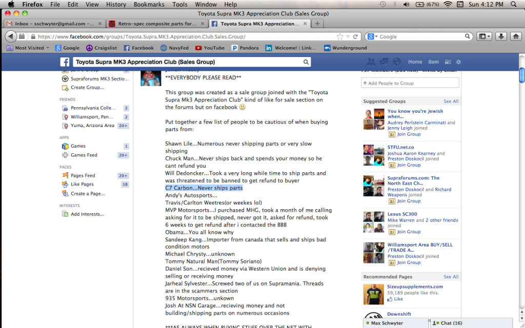525x328 pixels.
Task: Open the Craigslist bookmark
Action: [102, 48]
